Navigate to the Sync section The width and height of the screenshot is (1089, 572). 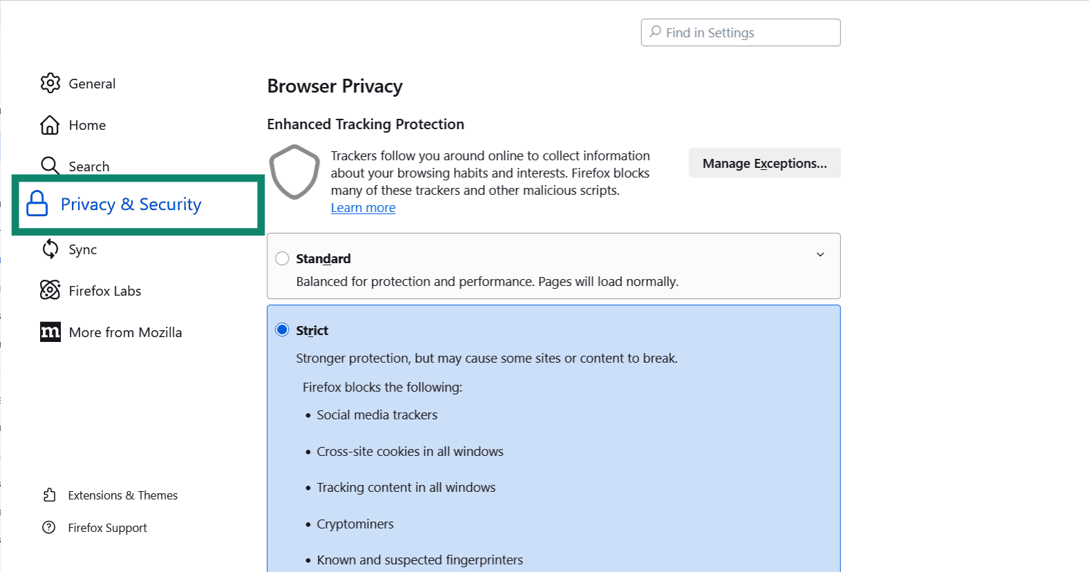point(82,249)
